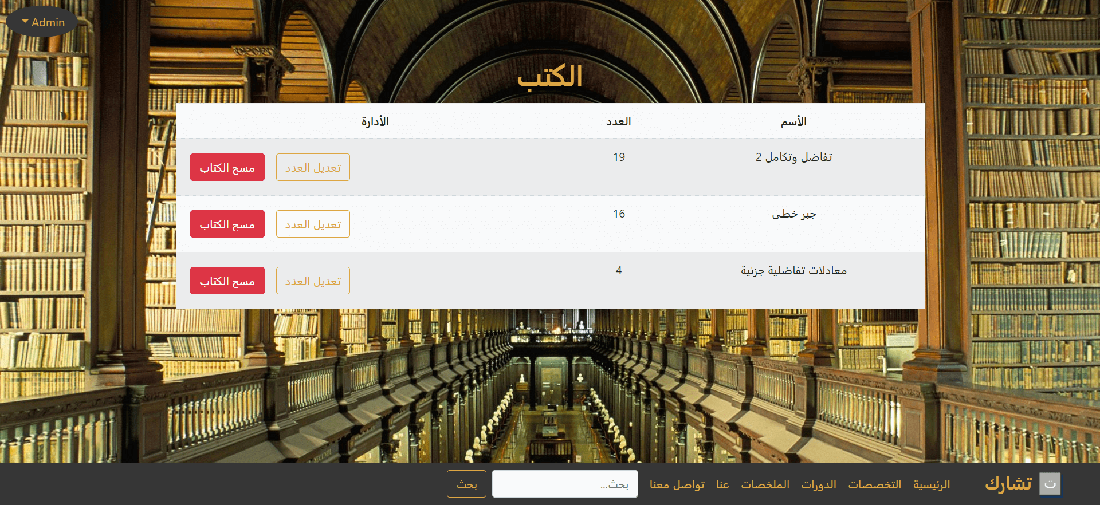
Task: Edit the count for تفاضل وتكامل 2
Action: pos(313,167)
